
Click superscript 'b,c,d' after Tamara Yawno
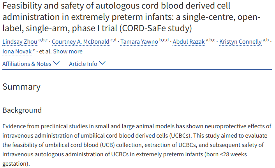(164, 40)
